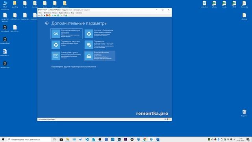Open Командная строка tile
The image size is (252, 142).
pyautogui.click(x=67, y=56)
